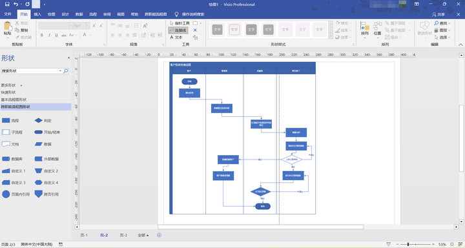Open the Cross-functional Flowchart (跨职能流程图) tab
Viewport: 465px width, 248px height.
coord(156,14)
